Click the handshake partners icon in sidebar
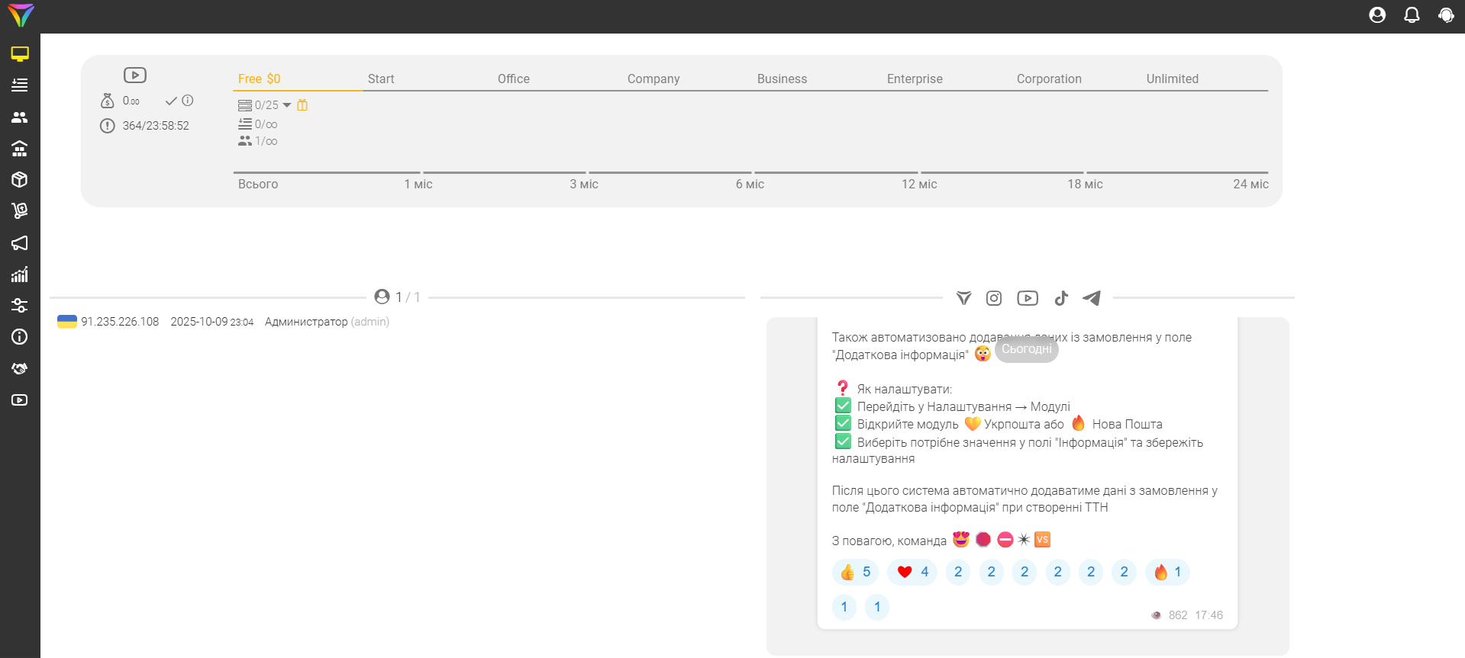This screenshot has width=1465, height=658. [20, 369]
